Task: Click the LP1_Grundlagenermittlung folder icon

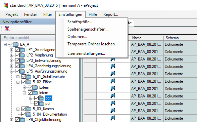Action: 22,50
